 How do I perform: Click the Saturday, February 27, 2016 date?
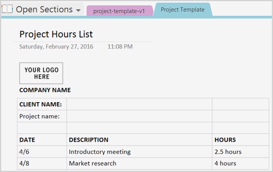point(56,46)
